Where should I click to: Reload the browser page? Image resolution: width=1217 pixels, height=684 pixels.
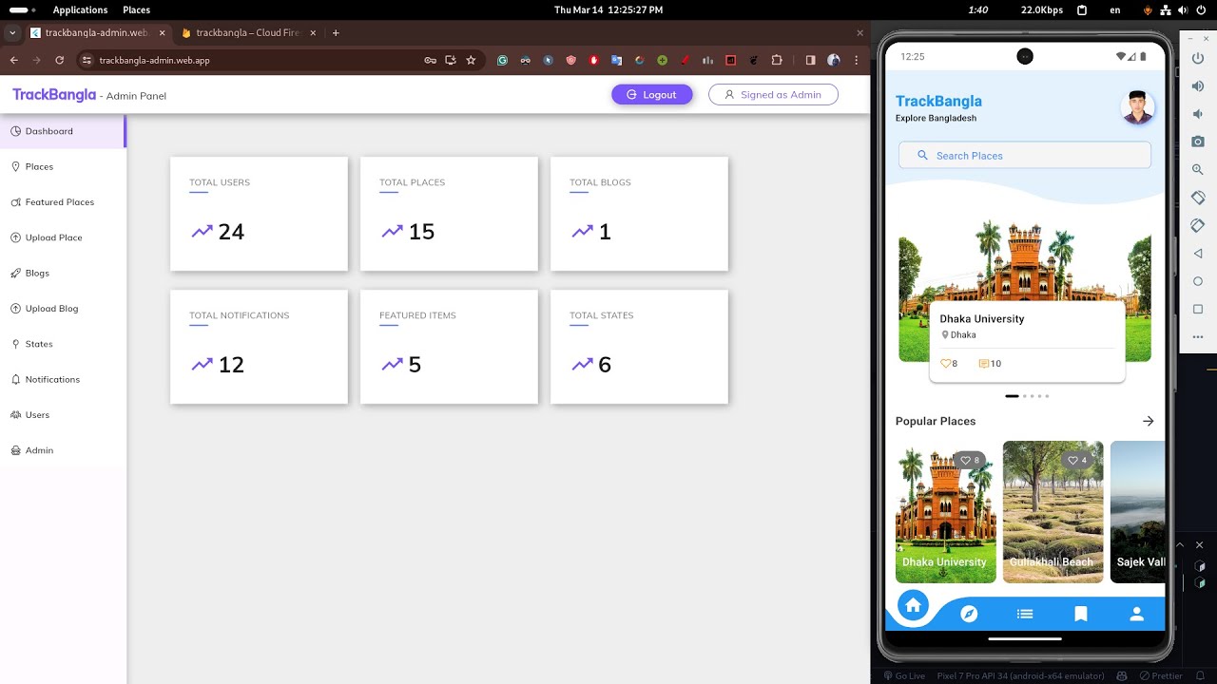[59, 60]
